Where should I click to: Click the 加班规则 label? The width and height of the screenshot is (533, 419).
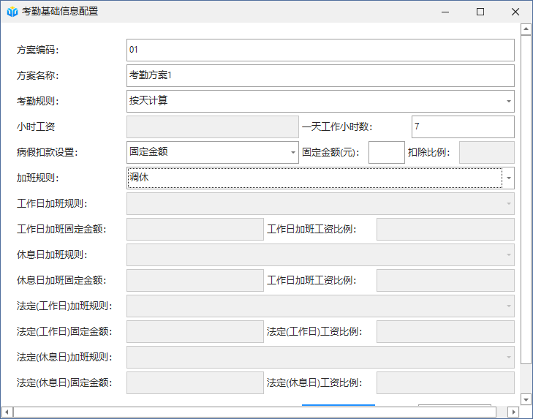tap(38, 178)
